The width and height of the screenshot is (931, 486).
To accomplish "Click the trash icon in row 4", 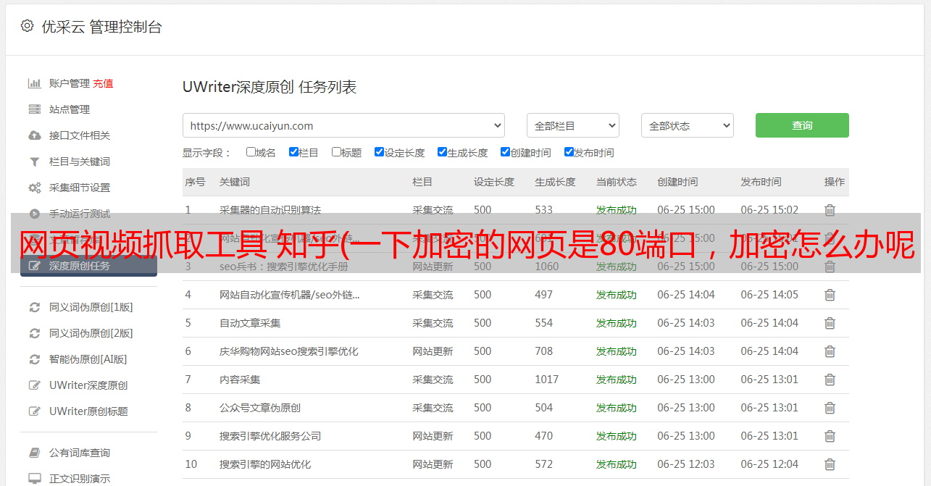I will 830,295.
